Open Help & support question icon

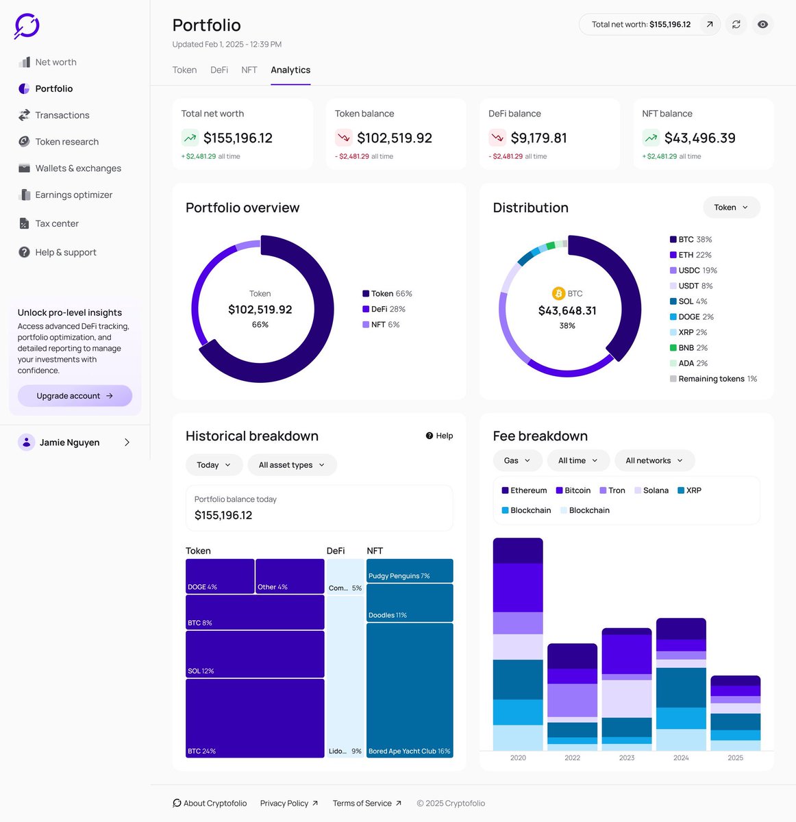pyautogui.click(x=24, y=253)
